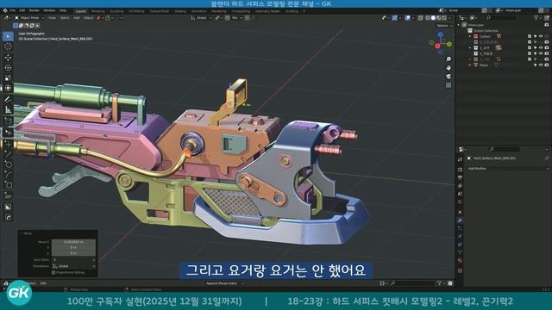Switch perspective/orthographic via grid gizmo
Image resolution: width=552 pixels, height=310 pixels.
click(x=448, y=85)
